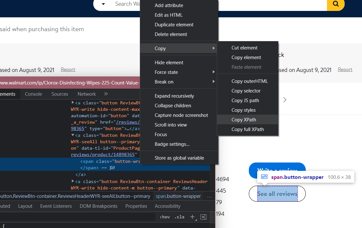Open the Layout styles pane tab
The width and height of the screenshot is (362, 228).
coord(25,206)
